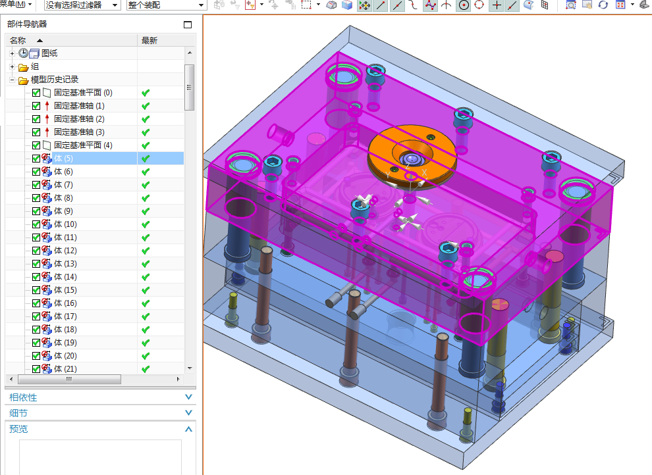
Task: Toggle the intersection snap point icon
Action: tap(446, 5)
